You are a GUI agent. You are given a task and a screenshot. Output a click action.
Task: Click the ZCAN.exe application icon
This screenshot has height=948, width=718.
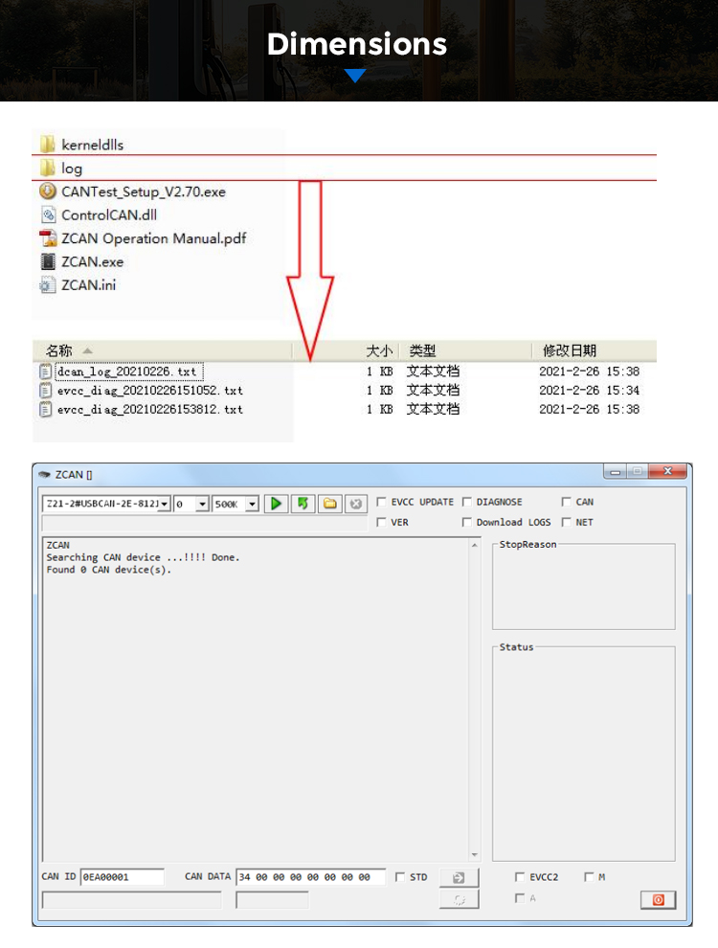(x=48, y=261)
